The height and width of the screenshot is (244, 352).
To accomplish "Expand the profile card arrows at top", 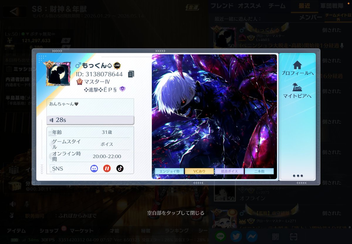I will tap(57, 50).
